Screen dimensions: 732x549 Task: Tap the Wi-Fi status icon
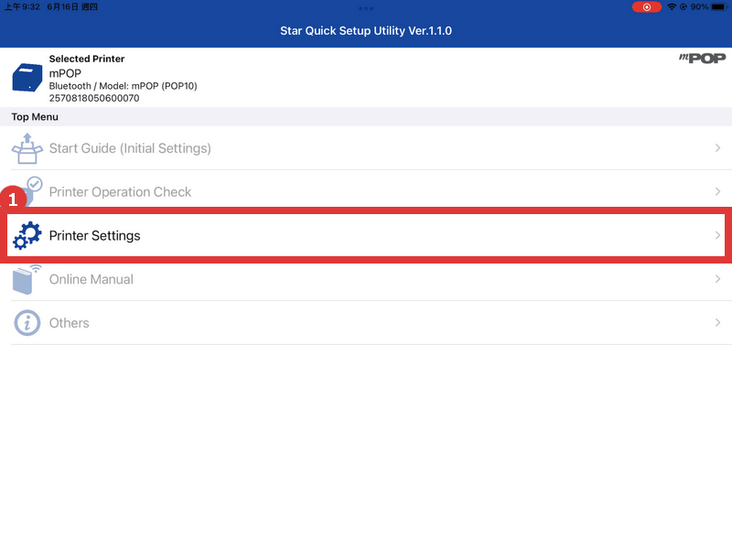tap(672, 7)
